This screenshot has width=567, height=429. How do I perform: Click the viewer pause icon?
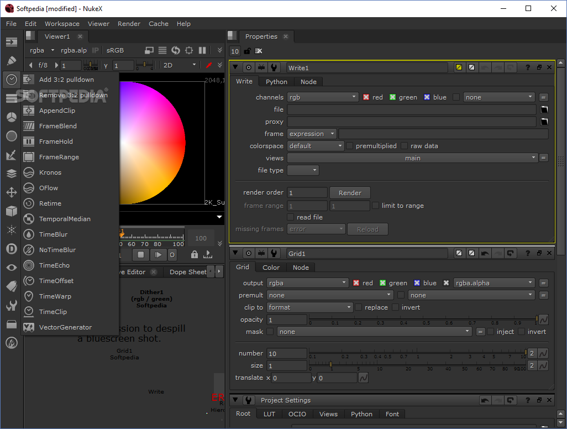point(202,50)
